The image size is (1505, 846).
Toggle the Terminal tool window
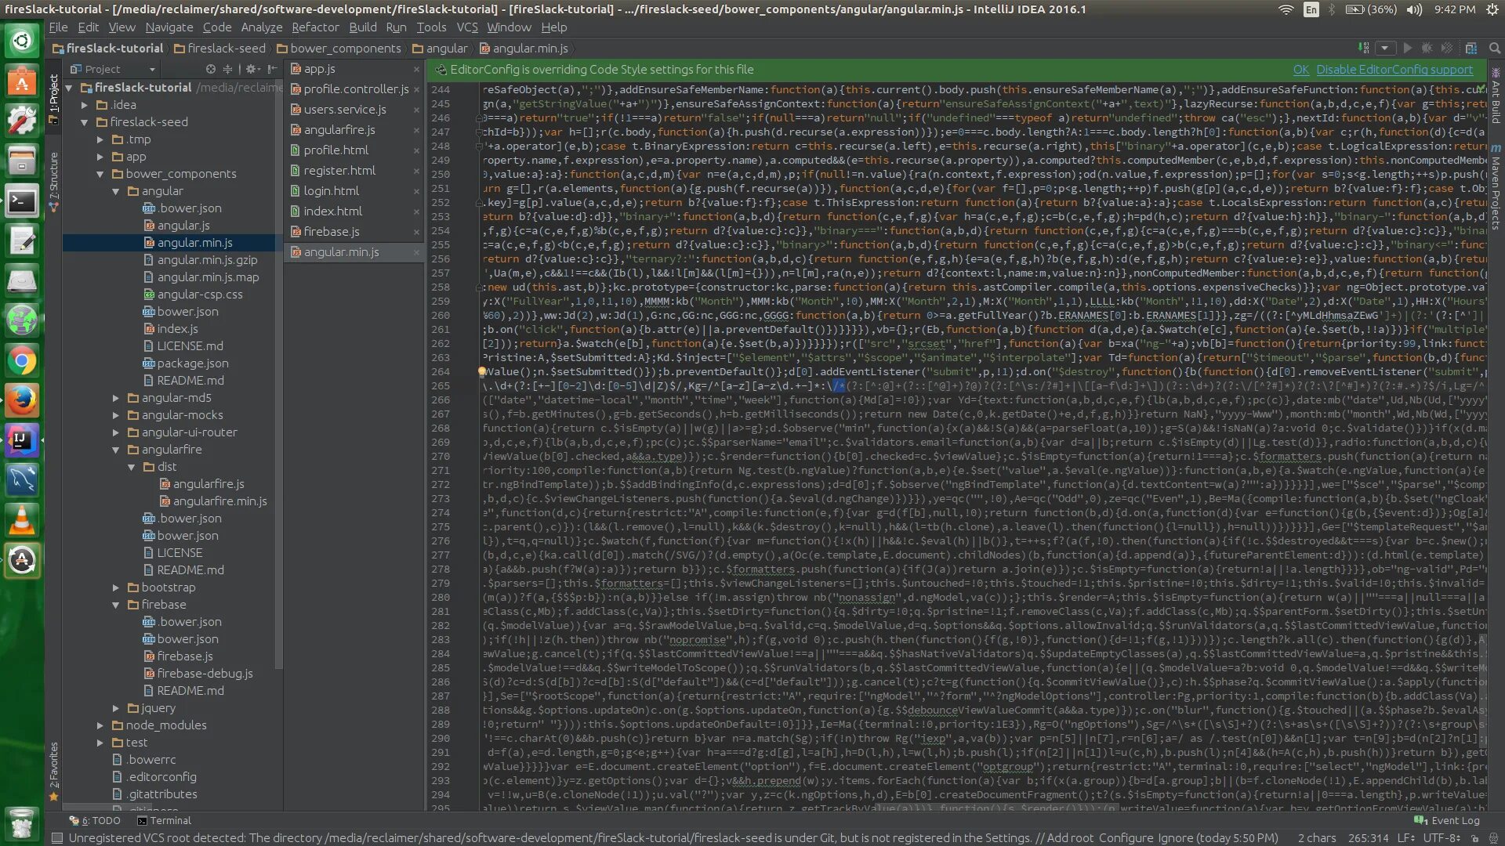164,820
